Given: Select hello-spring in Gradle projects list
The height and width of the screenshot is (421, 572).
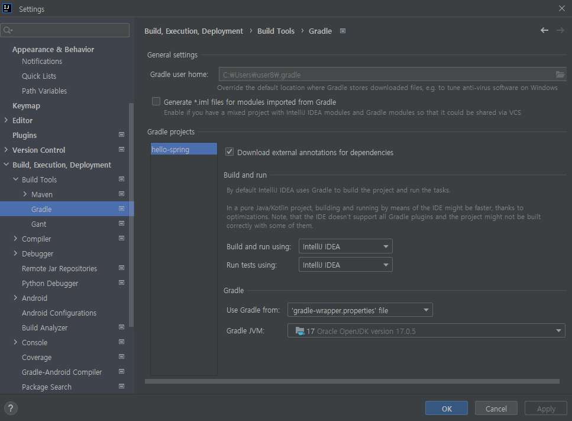Looking at the screenshot, I should [184, 149].
